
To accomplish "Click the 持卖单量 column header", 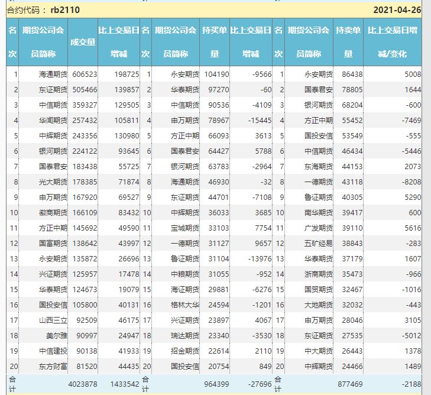I will click(x=348, y=42).
